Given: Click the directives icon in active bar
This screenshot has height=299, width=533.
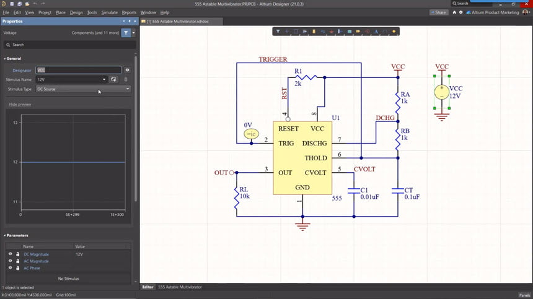Looking at the screenshot, I should [x=367, y=32].
